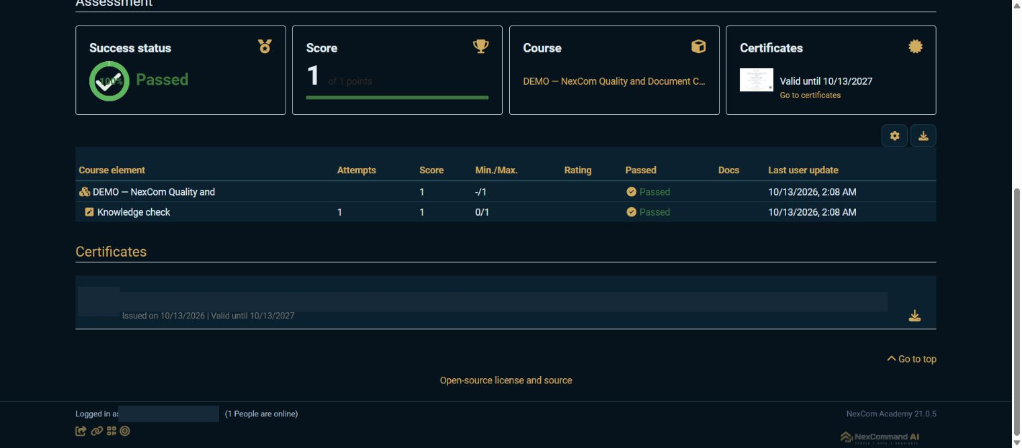Click the trophy icon on Score card
This screenshot has height=448, width=1022.
(481, 46)
